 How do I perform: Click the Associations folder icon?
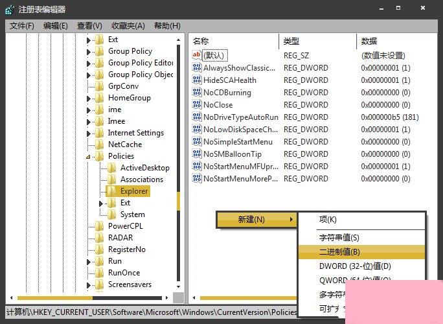point(111,179)
